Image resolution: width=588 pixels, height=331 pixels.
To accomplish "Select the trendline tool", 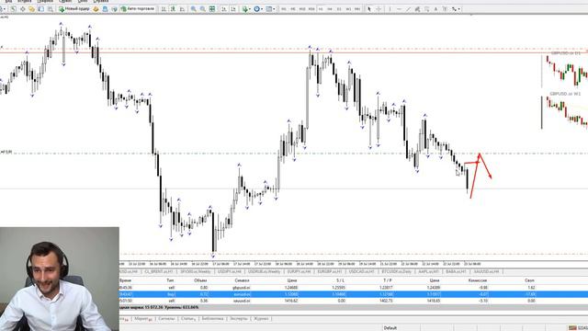I will tap(408, 9).
